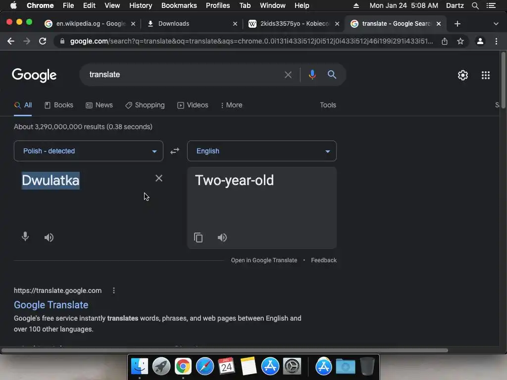Open Google settings gear

tap(463, 75)
